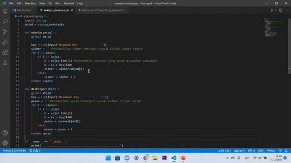
Task: Run Python file with play button
Action: click(x=272, y=10)
